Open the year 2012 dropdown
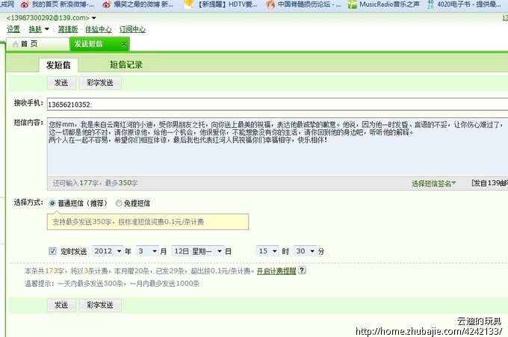508x337 pixels. click(108, 251)
